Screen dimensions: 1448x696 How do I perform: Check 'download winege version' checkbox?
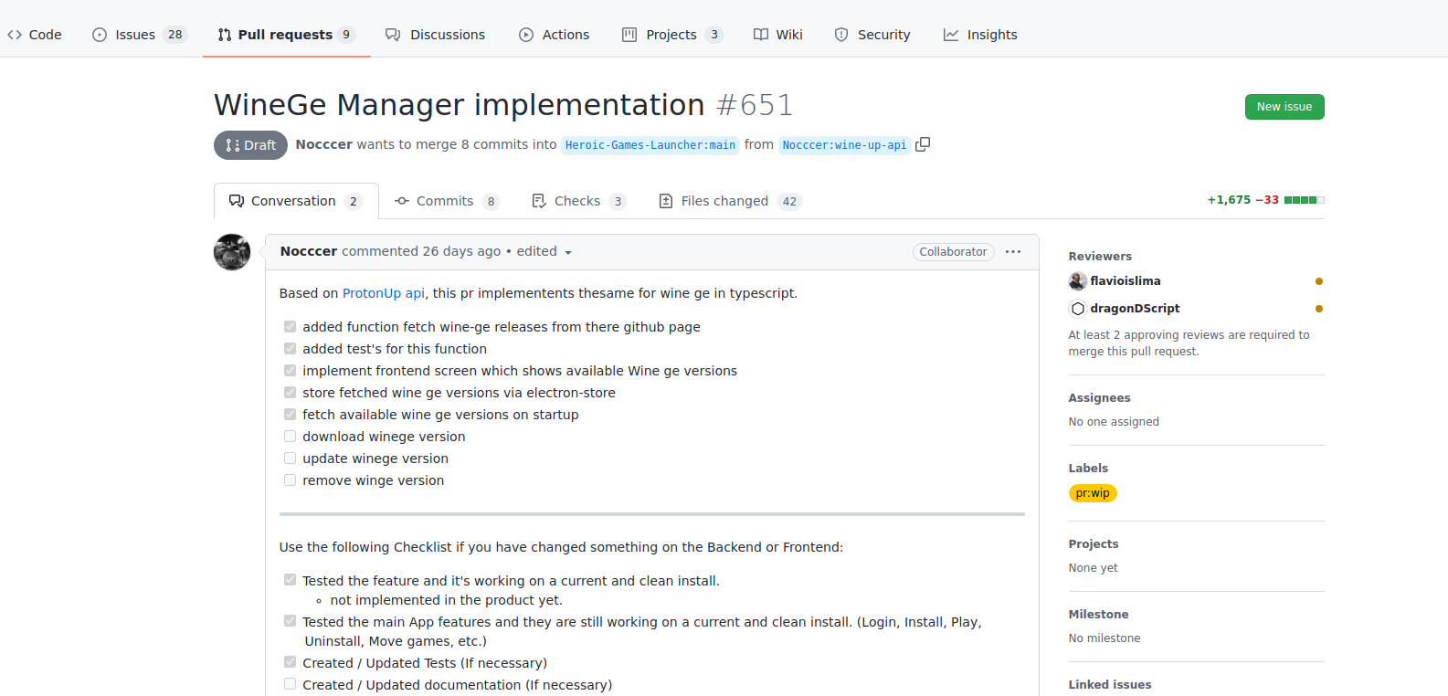290,436
